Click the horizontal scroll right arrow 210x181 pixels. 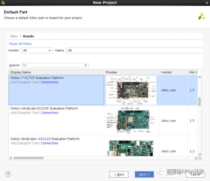pos(196,158)
